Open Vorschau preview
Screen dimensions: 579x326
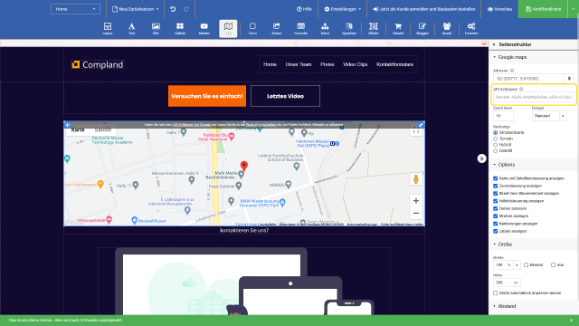[x=499, y=9]
